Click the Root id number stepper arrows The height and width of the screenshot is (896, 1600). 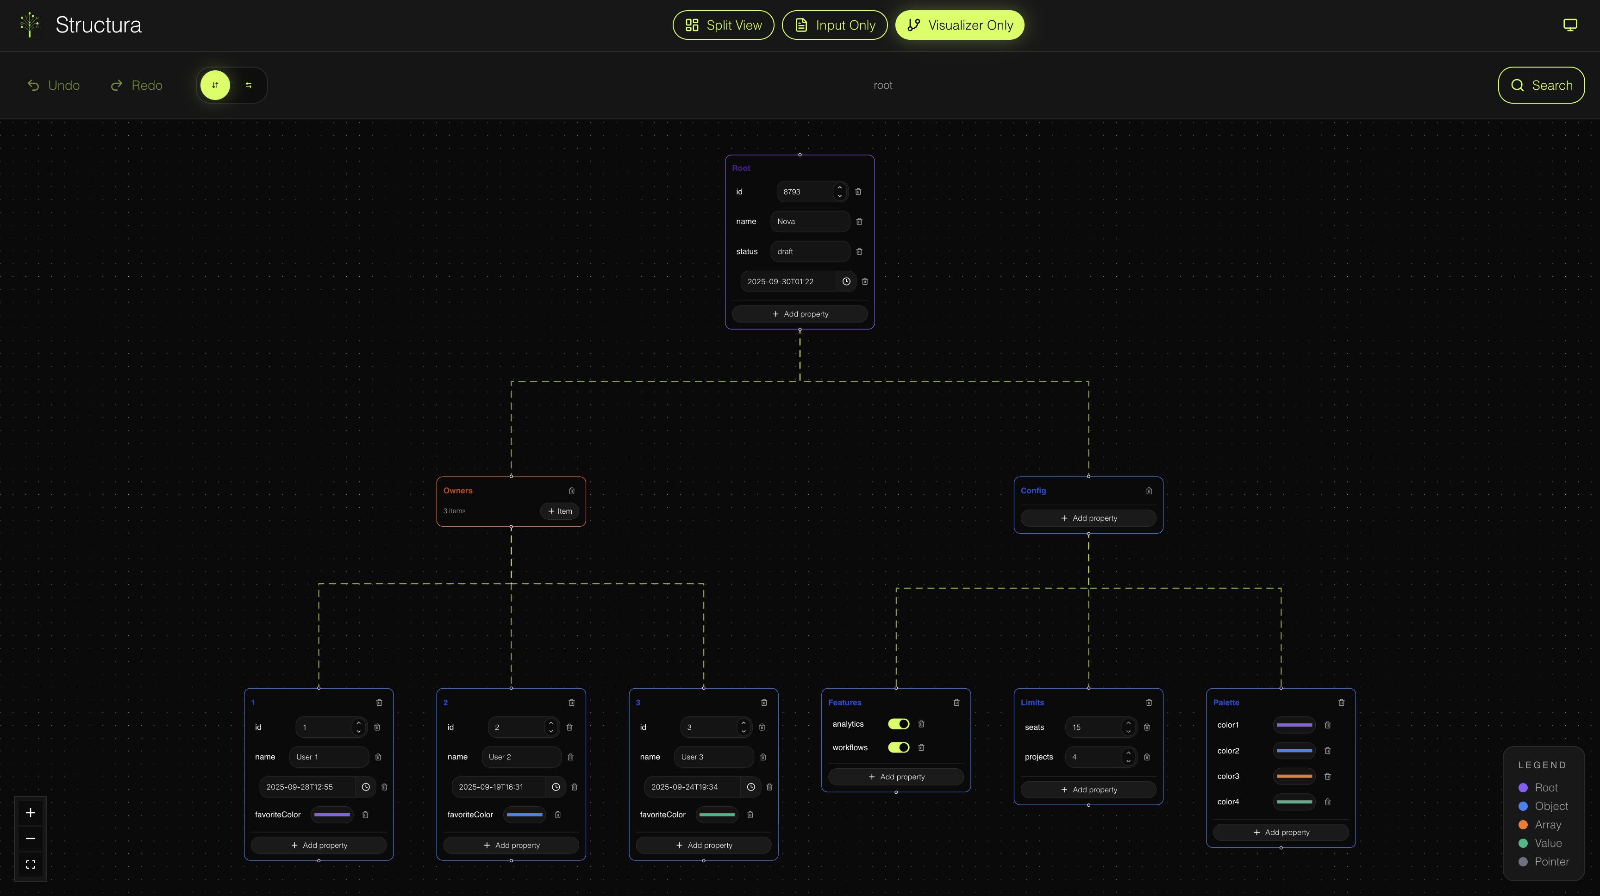tap(840, 191)
